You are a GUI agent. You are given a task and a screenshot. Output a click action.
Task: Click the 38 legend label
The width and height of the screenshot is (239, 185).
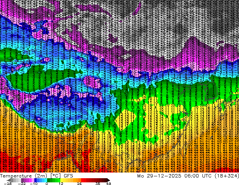point(98,183)
